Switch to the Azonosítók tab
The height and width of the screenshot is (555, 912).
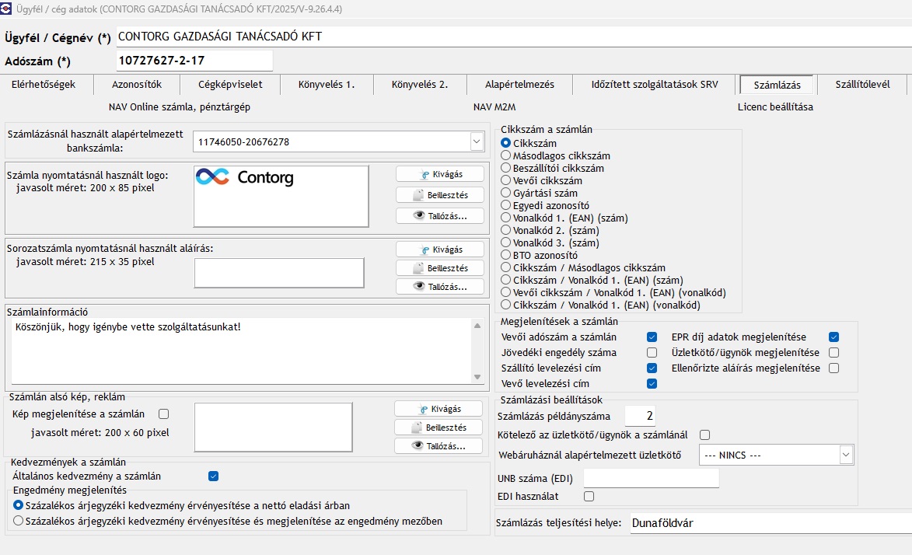[137, 85]
